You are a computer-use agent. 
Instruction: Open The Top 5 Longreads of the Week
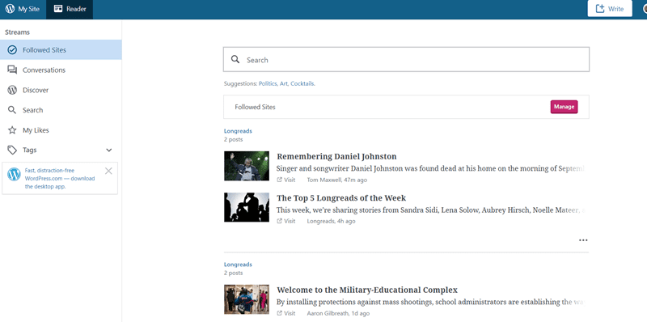pyautogui.click(x=341, y=197)
